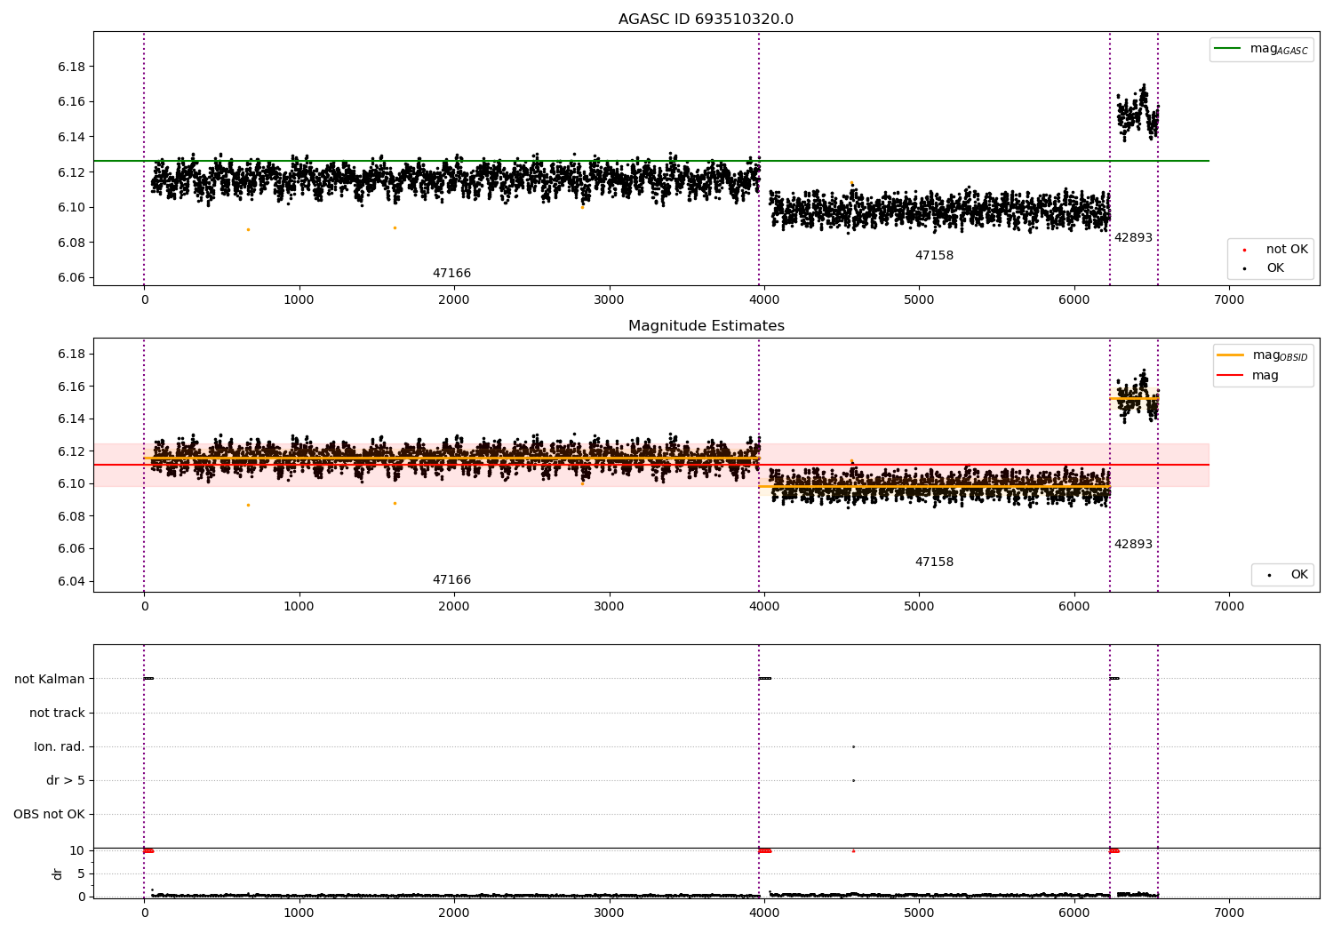Viewport: 1333px width, 933px height.
Task: Click obsid label 47166 in the AGASC ID plot
Action: coord(451,274)
